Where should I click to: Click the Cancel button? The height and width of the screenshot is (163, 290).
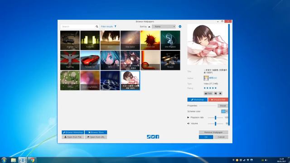(221, 137)
